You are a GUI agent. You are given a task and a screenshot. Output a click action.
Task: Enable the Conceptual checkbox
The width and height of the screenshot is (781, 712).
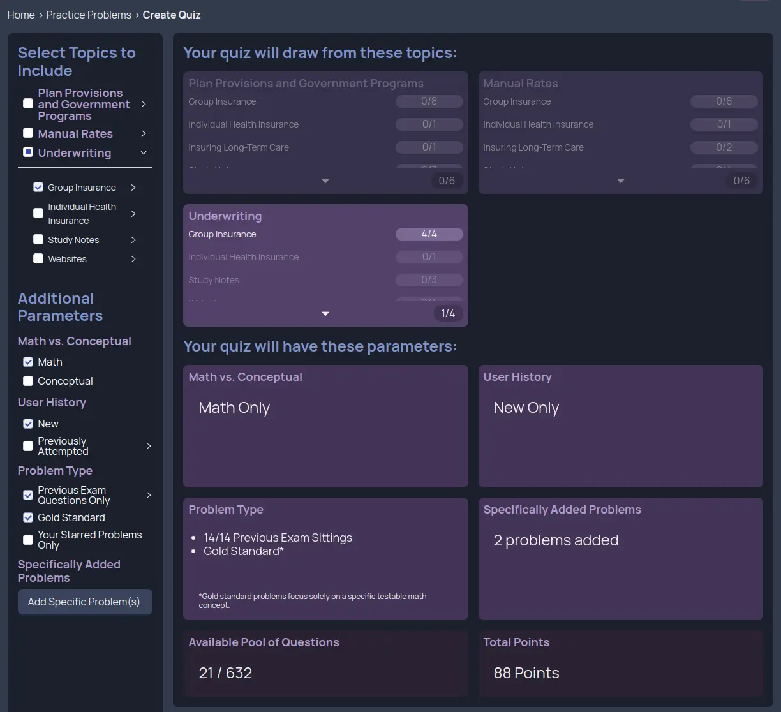27,380
